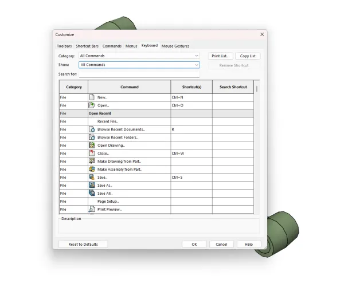Screen dimensions: 344x283
Task: Select the Recent File.. command
Action: tap(108, 121)
